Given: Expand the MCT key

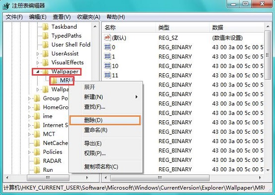Looking at the screenshot, I should click(x=29, y=134).
